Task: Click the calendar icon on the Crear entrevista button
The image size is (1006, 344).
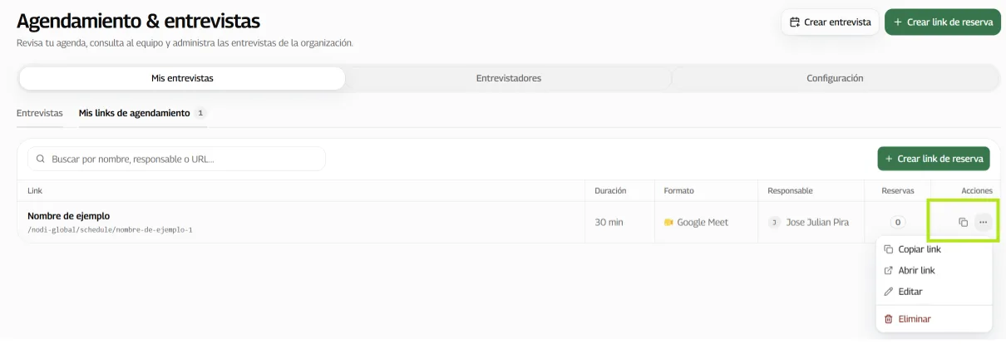Action: point(795,22)
